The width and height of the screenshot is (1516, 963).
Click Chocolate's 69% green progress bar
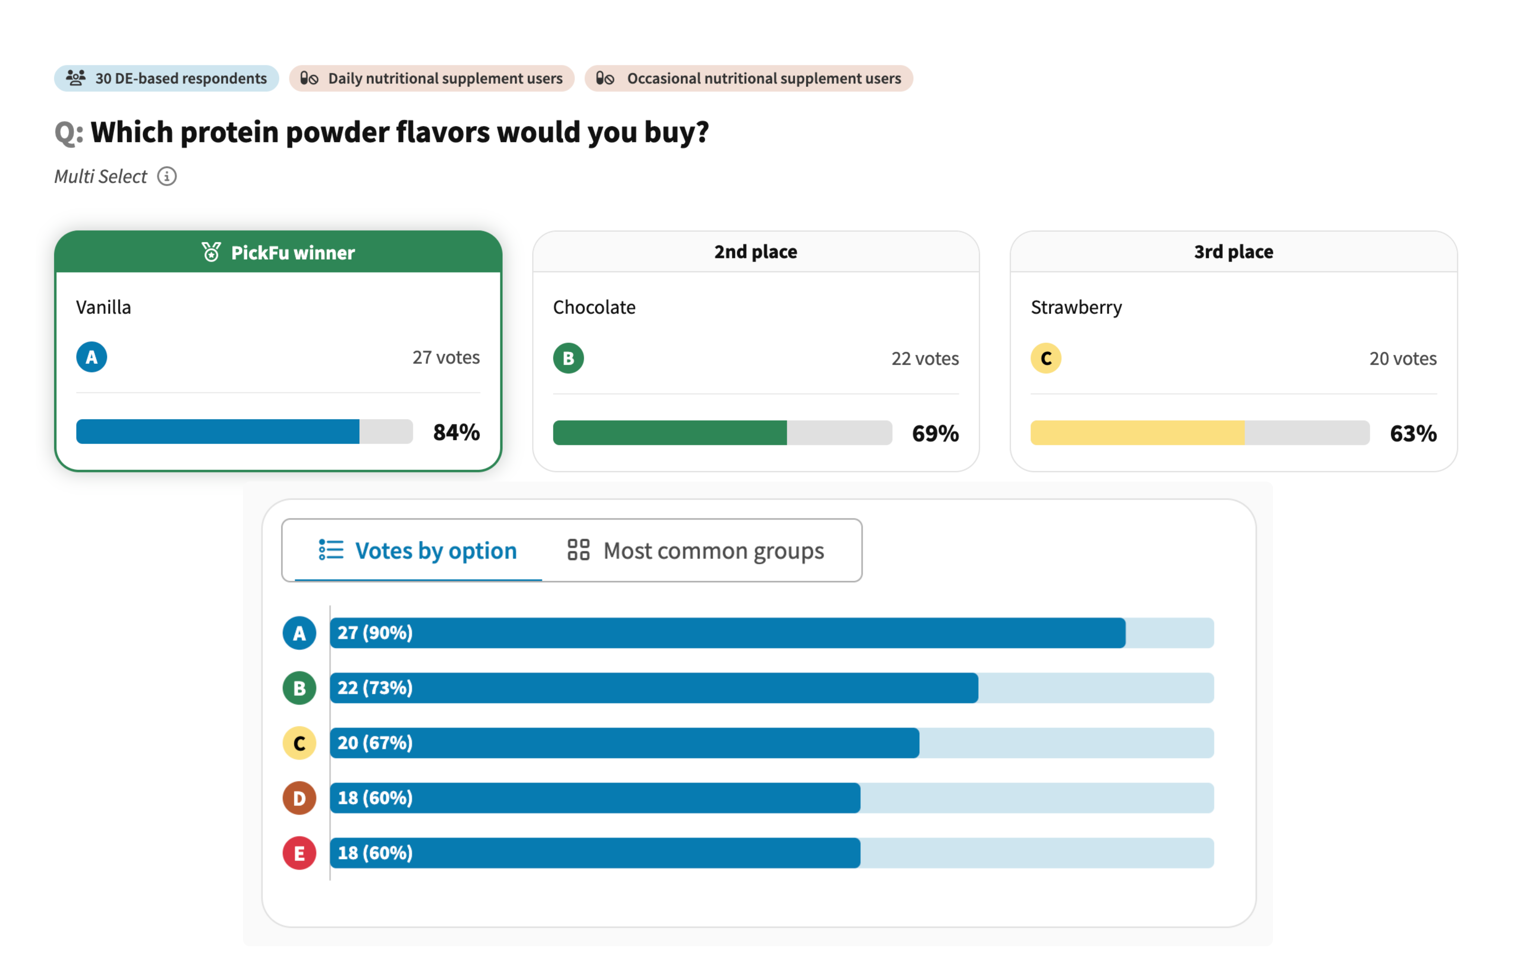(722, 433)
